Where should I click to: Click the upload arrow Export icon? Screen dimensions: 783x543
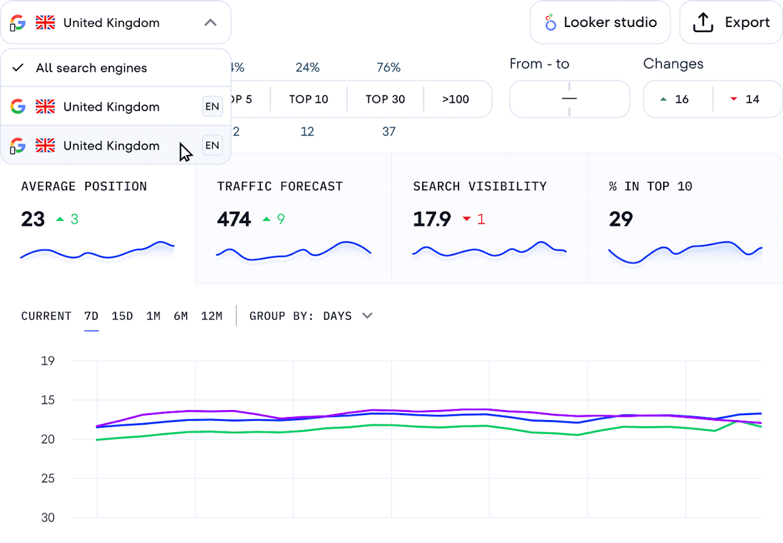coord(703,23)
